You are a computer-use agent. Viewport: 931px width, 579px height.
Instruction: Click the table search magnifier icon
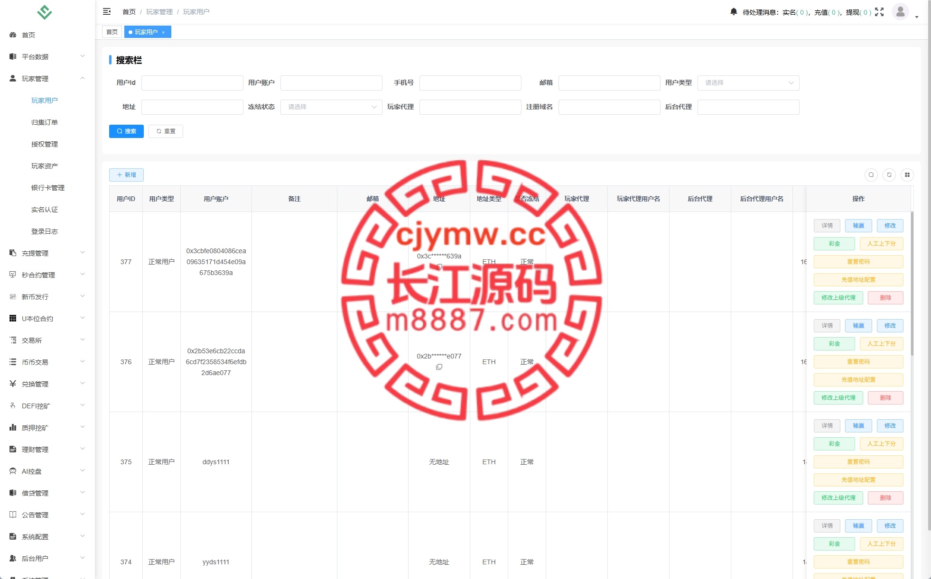(871, 175)
